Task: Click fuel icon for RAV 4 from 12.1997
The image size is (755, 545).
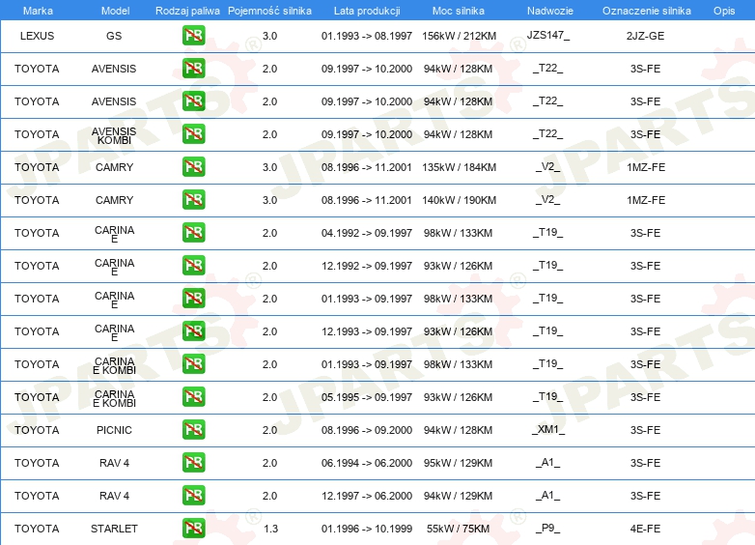Action: click(193, 495)
